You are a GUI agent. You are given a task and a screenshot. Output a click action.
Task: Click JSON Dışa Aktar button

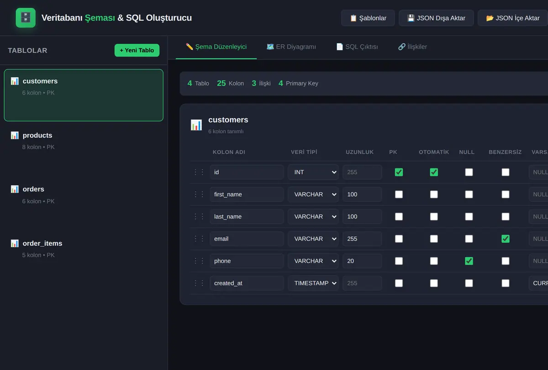pos(436,18)
